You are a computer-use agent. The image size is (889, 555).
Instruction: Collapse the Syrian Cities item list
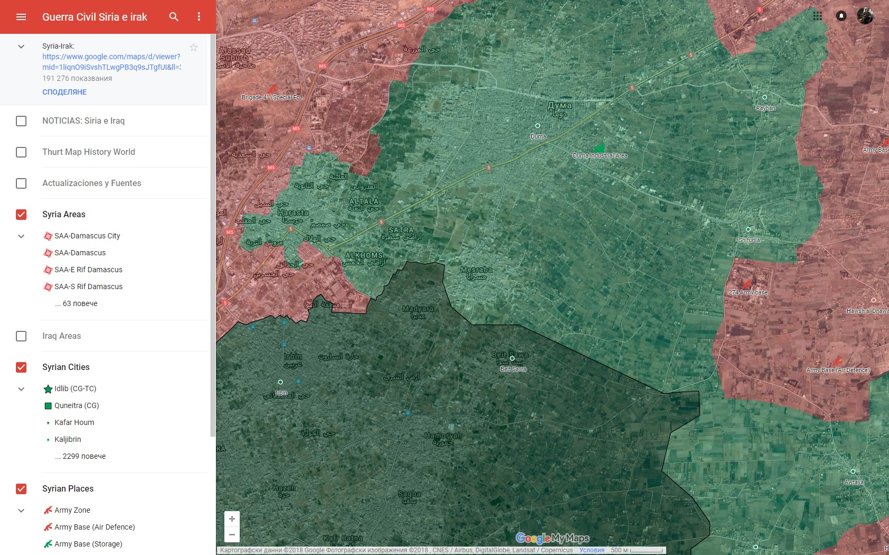click(x=21, y=389)
